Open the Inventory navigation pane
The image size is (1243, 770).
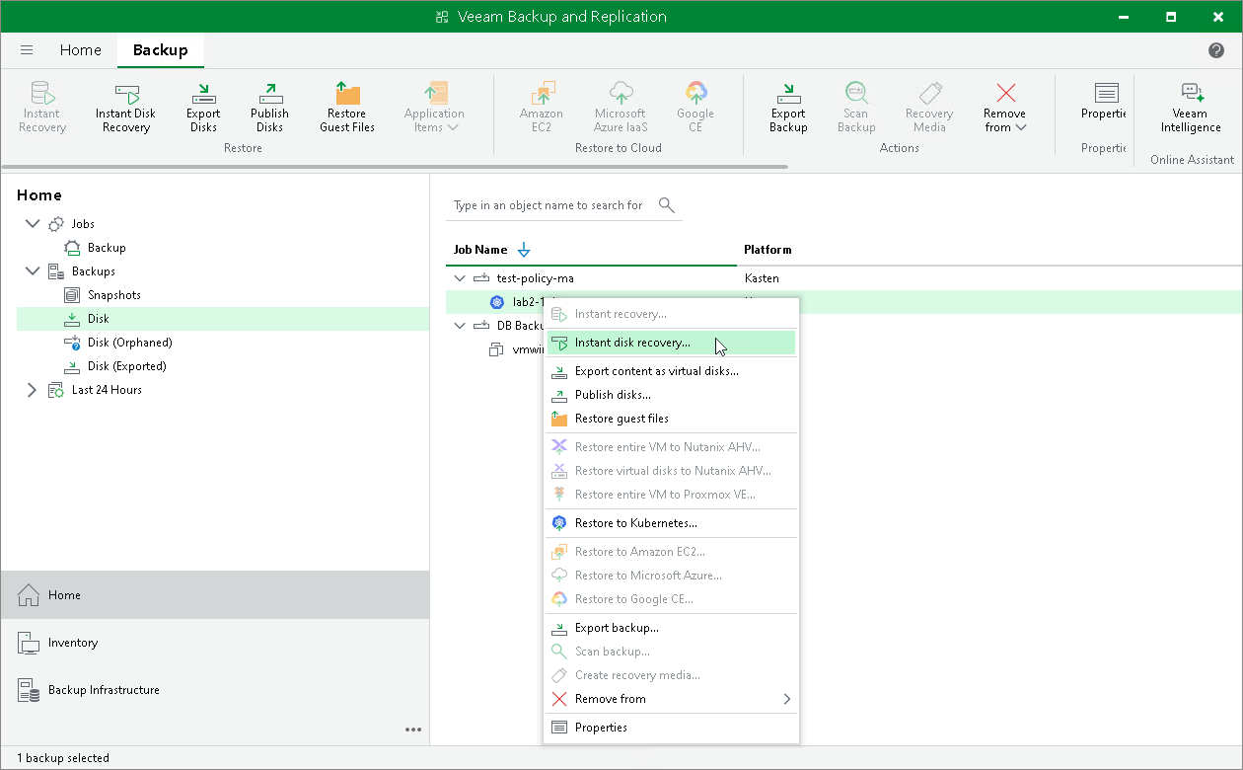[x=215, y=643]
